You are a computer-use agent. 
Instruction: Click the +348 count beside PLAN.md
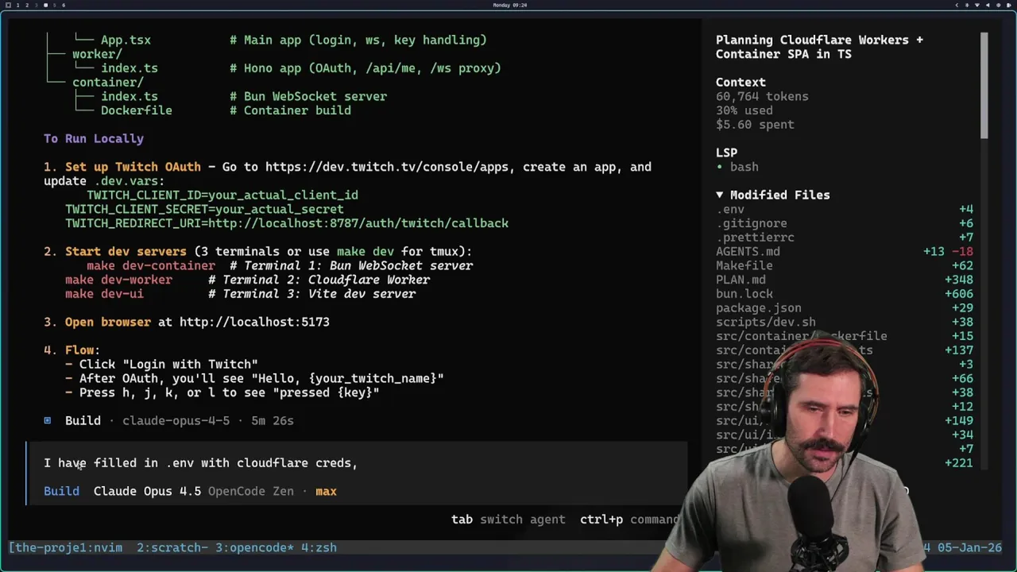tap(958, 280)
